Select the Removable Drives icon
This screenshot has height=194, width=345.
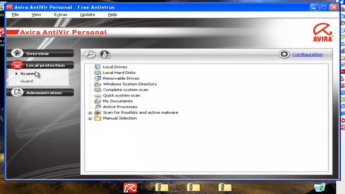click(98, 78)
